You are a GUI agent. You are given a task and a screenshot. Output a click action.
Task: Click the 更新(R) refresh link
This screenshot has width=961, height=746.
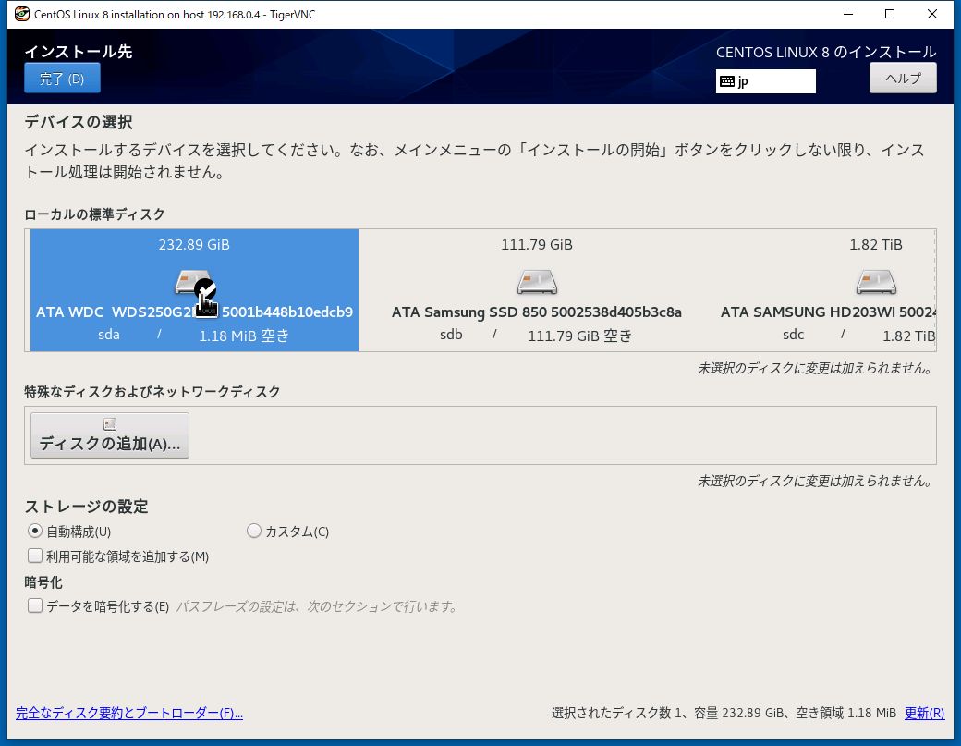(x=924, y=713)
